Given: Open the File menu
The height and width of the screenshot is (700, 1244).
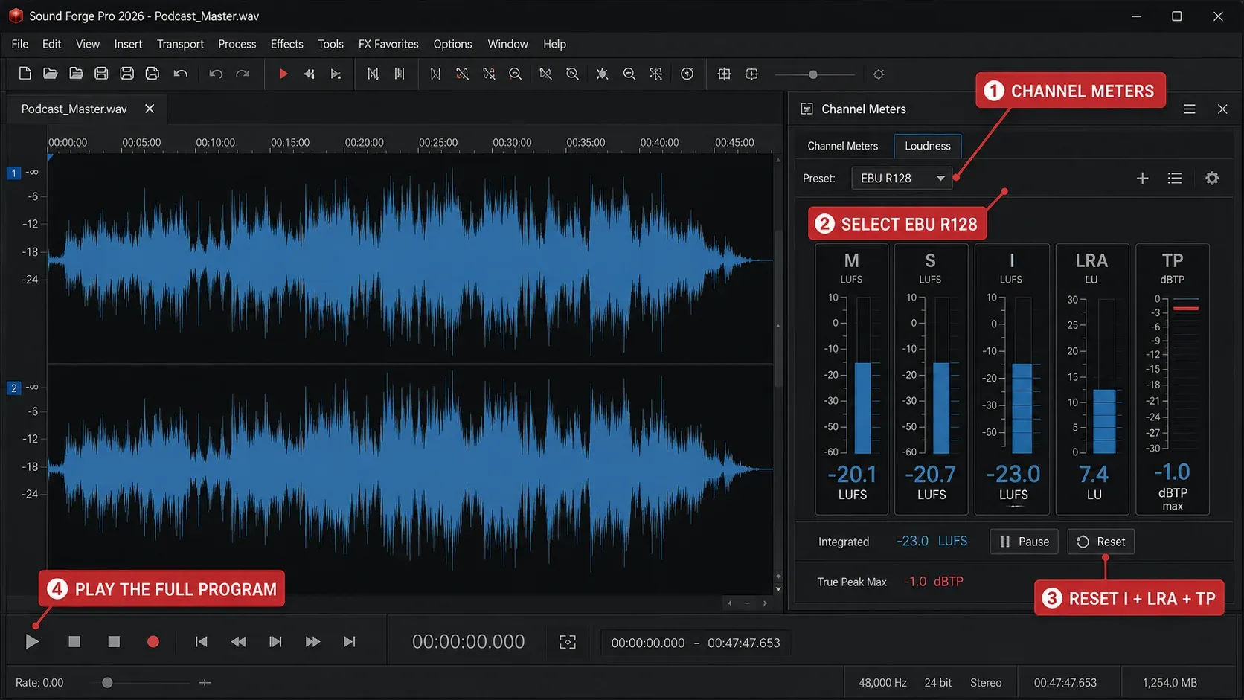Looking at the screenshot, I should 20,44.
